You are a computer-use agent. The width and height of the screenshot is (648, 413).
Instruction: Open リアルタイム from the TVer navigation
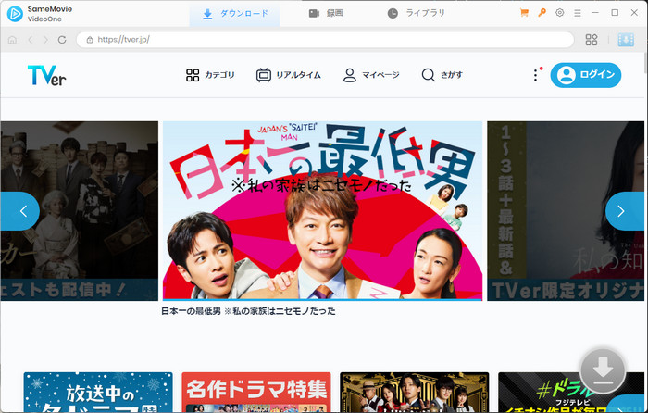tap(289, 75)
